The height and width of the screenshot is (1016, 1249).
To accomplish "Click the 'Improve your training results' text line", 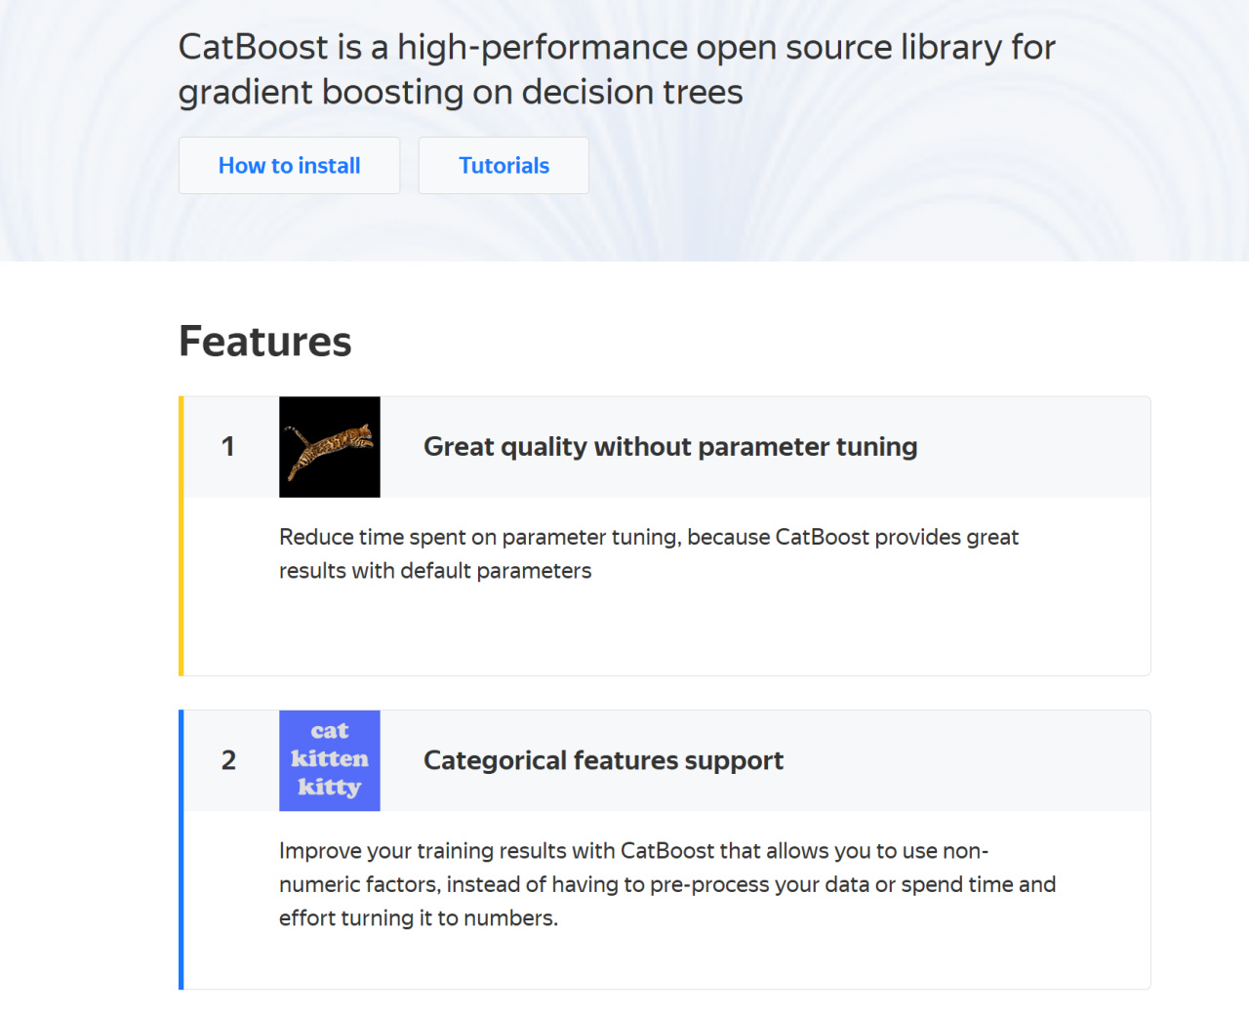I will [633, 851].
